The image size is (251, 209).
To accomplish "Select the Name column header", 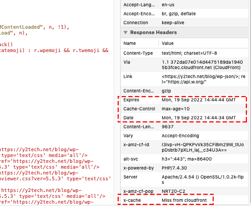I will pos(129,44).
